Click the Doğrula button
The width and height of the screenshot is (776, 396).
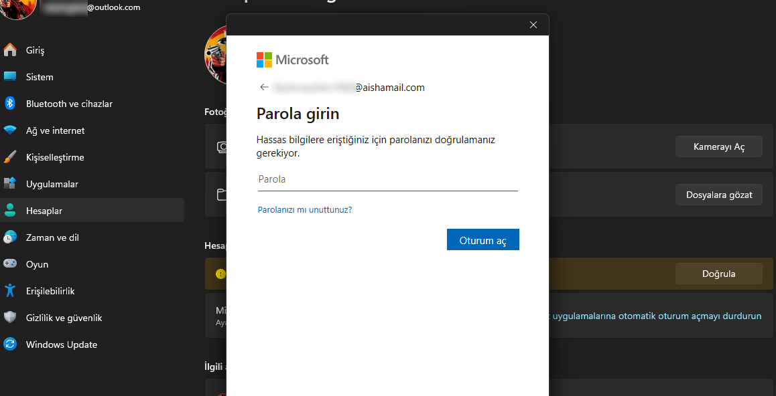click(x=718, y=274)
